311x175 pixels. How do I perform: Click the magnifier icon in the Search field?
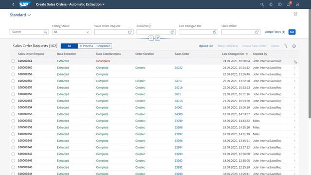pos(45,32)
